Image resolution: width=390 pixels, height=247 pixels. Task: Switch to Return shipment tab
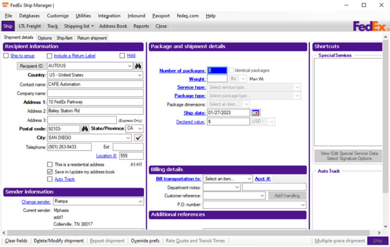(x=92, y=38)
